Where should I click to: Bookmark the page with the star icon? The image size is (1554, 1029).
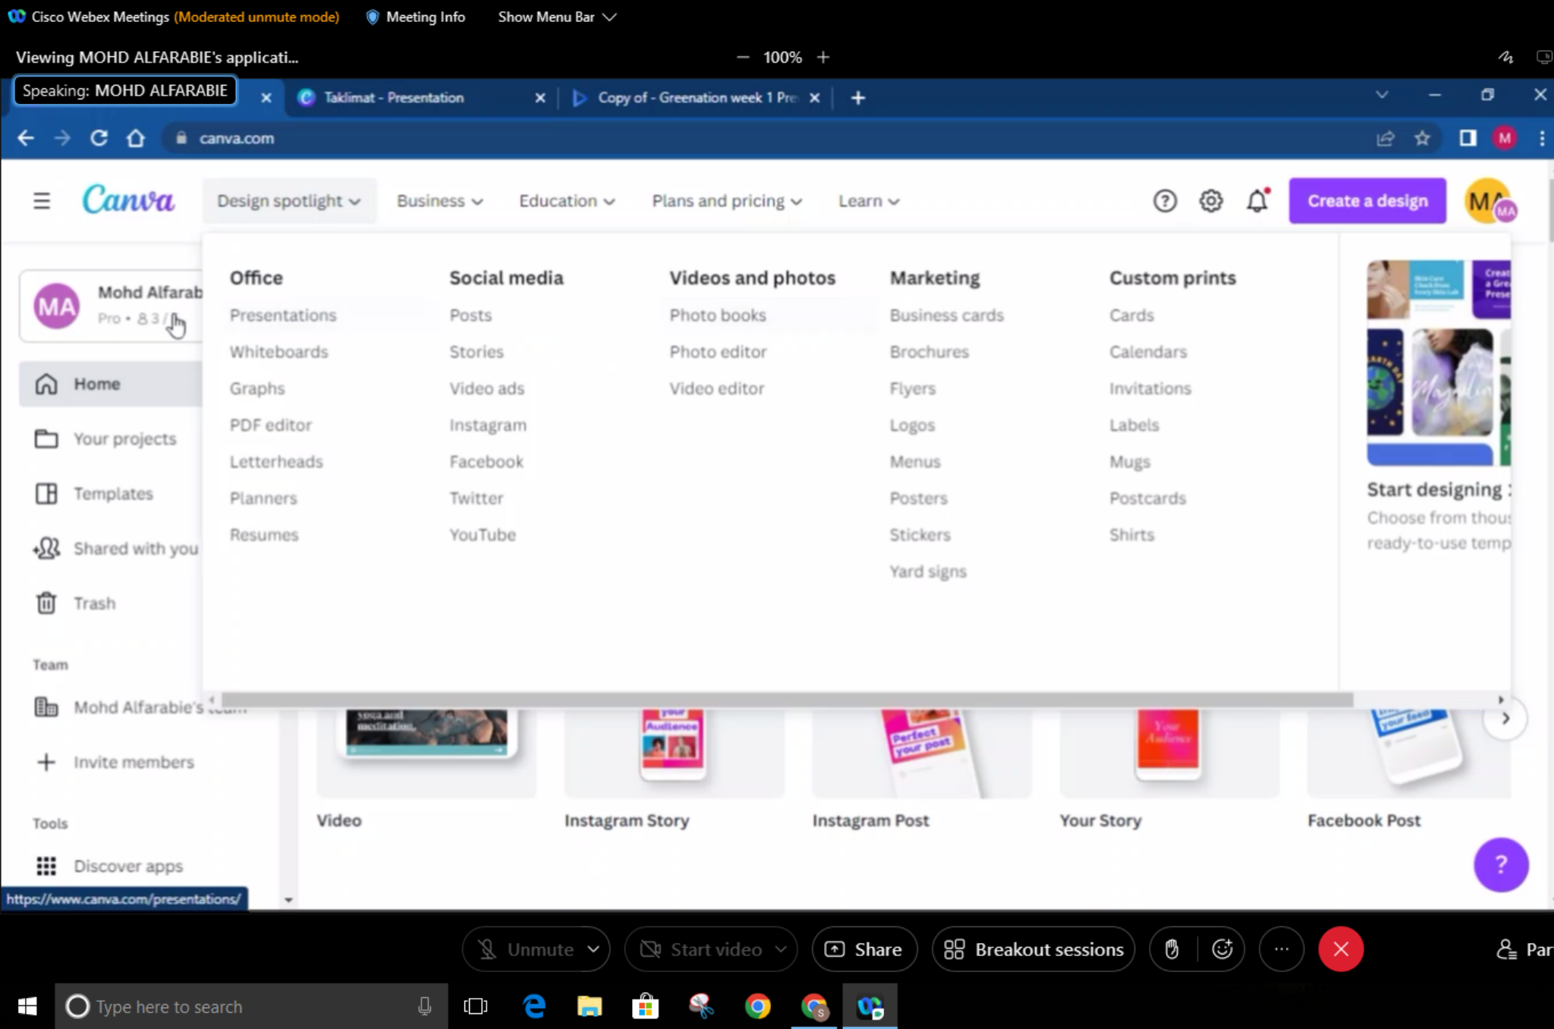coord(1422,138)
